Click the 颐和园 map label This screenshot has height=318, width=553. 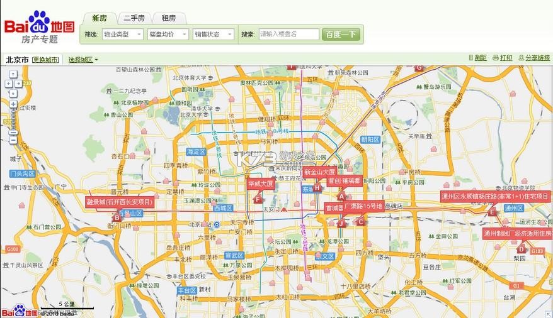click(184, 103)
